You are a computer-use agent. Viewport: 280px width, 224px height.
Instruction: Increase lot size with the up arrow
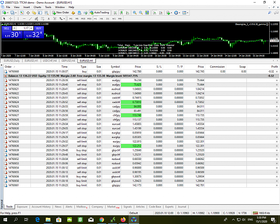click(x=31, y=28)
